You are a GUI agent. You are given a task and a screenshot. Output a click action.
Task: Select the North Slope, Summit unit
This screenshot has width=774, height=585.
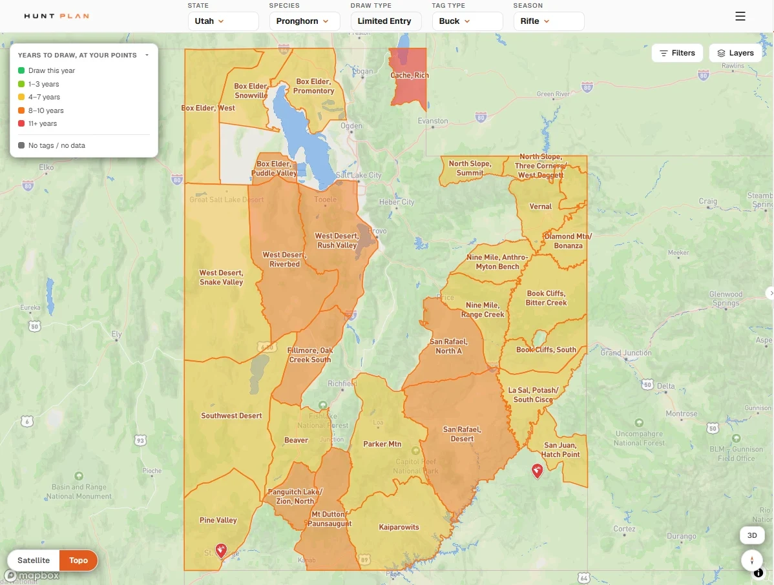470,168
